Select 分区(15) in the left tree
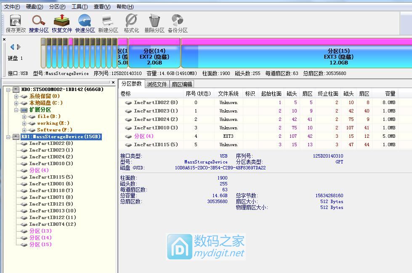 (x=40, y=244)
